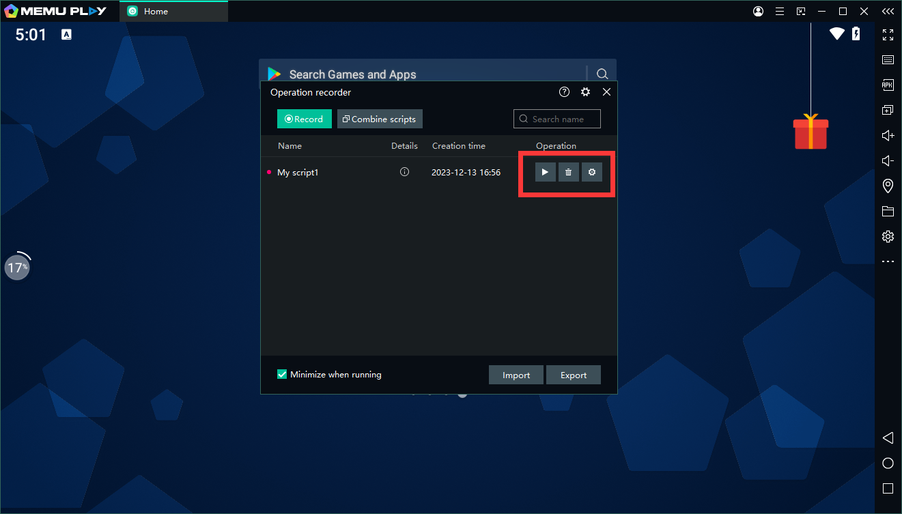Viewport: 902px width, 514px height.
Task: Open shared folder from sidebar
Action: coord(888,211)
